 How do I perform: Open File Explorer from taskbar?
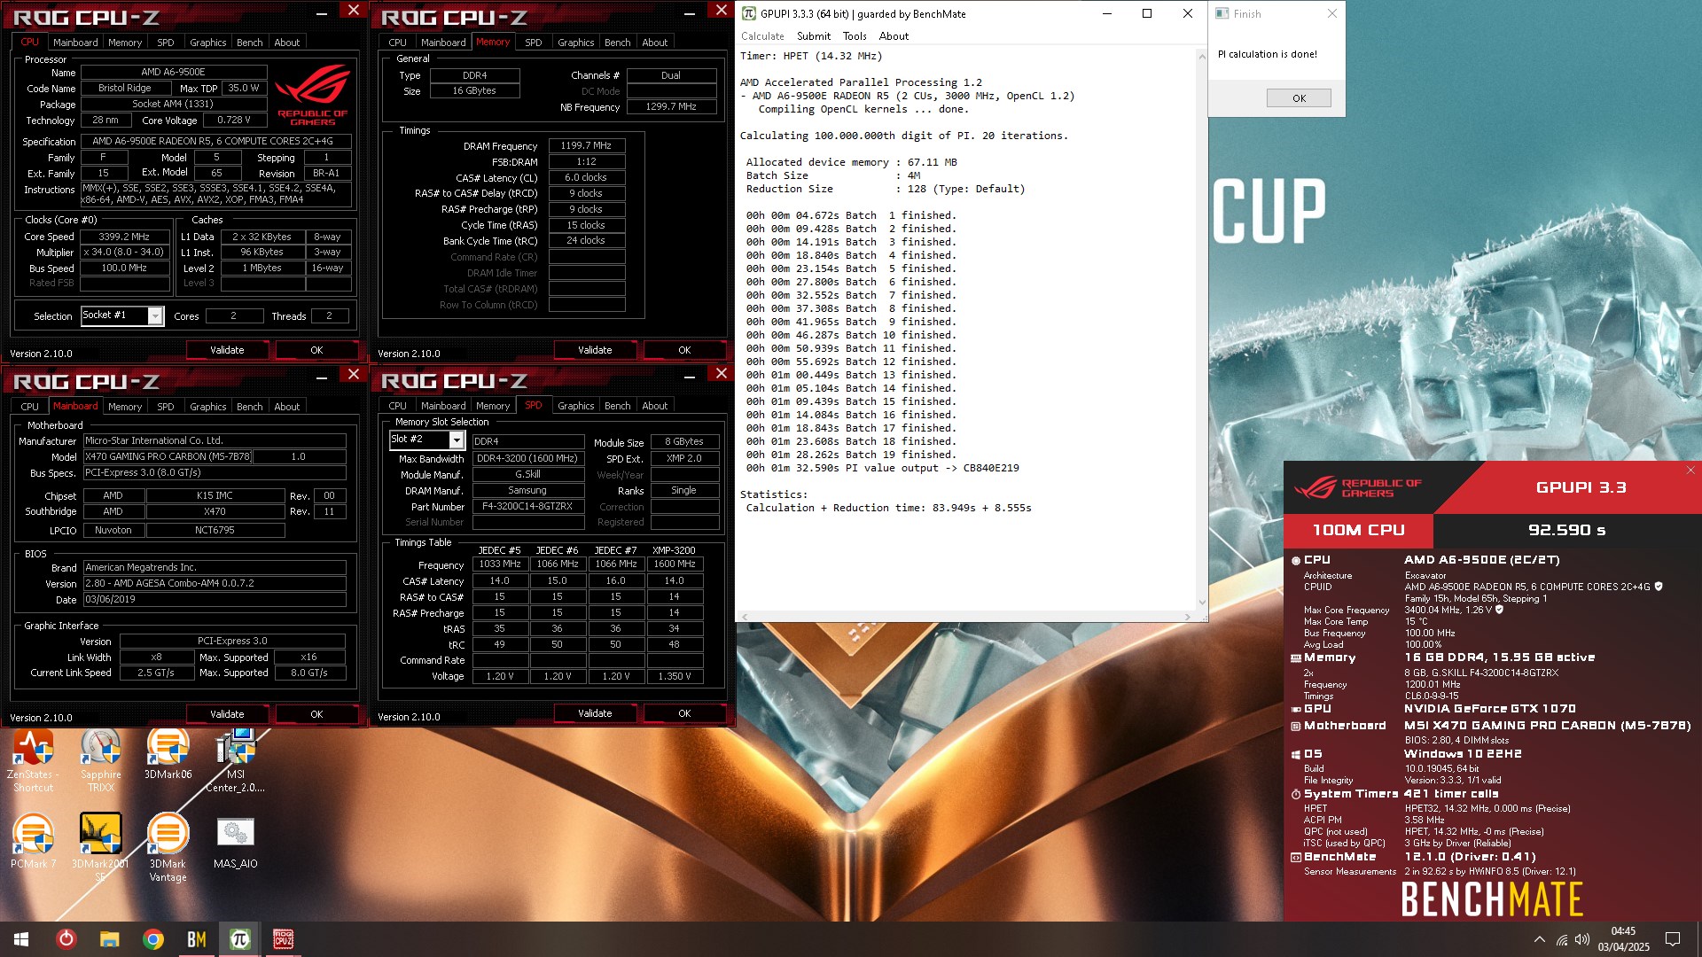109,939
